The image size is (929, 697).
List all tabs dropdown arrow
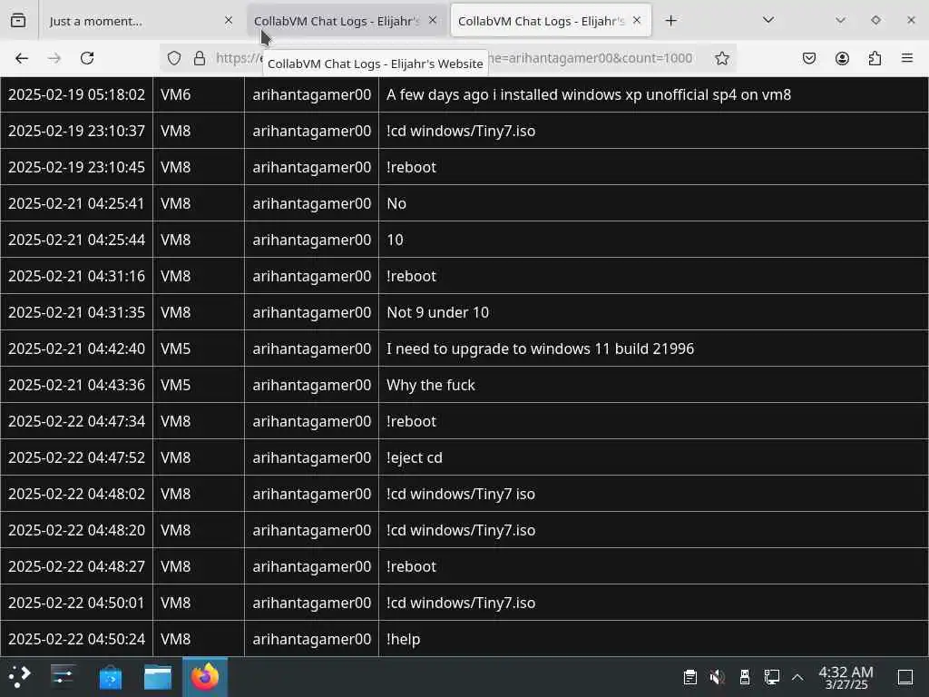[768, 21]
